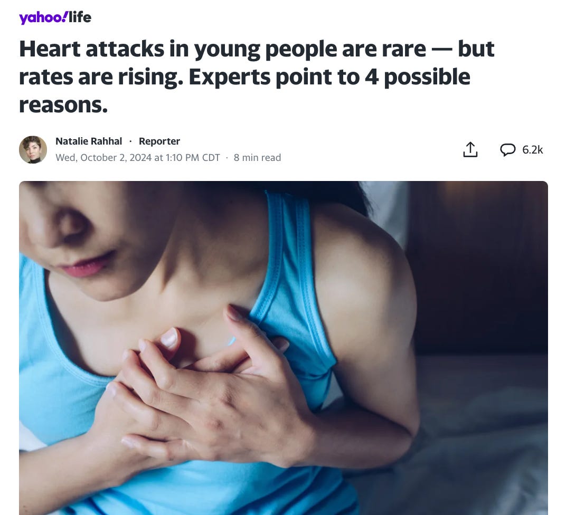Open author link Natalie Rahhal
Viewport: 566px width, 515px height.
[89, 141]
